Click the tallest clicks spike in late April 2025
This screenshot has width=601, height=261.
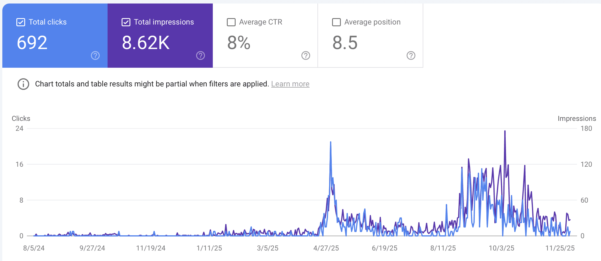(331, 142)
